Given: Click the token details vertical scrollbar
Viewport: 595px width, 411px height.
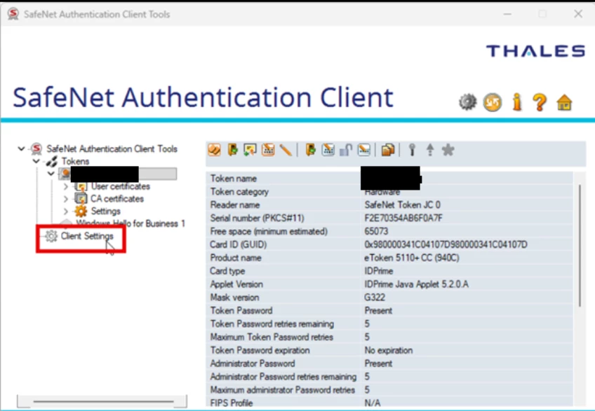Looking at the screenshot, I should click(580, 246).
